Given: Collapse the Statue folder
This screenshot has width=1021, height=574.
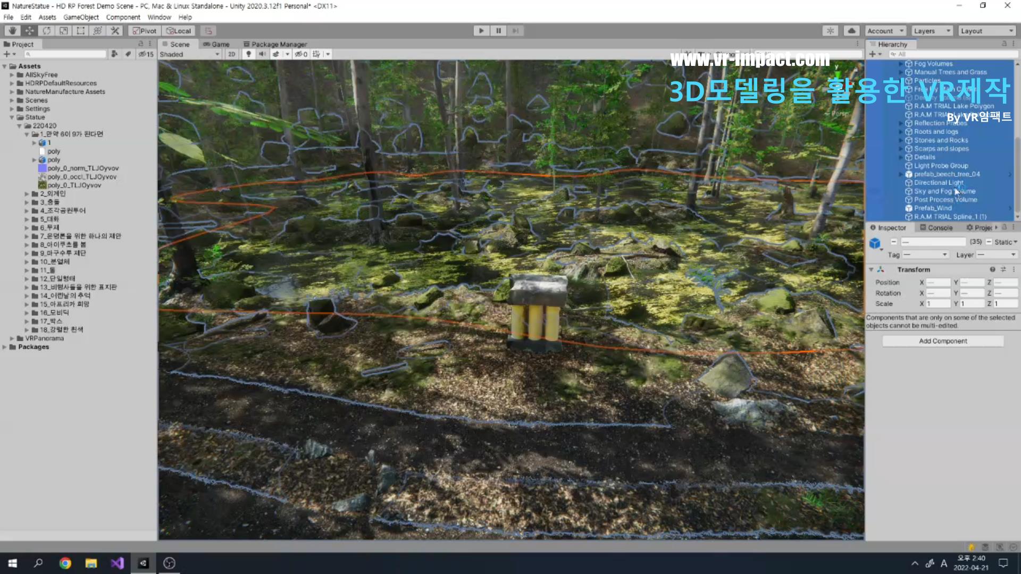Looking at the screenshot, I should coord(12,117).
